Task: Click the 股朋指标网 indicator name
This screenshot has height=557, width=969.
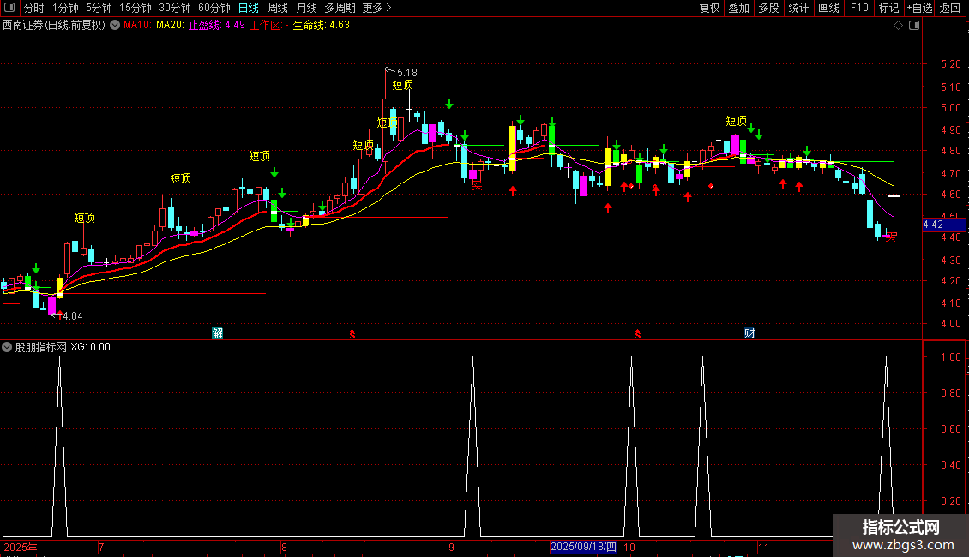Action: coord(41,347)
